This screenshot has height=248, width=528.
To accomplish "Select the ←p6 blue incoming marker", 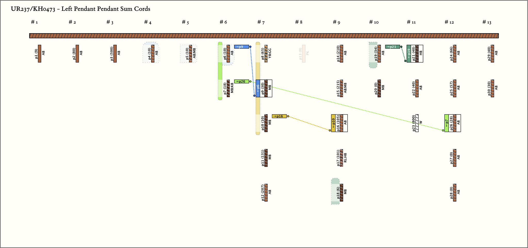I will 258,88.
